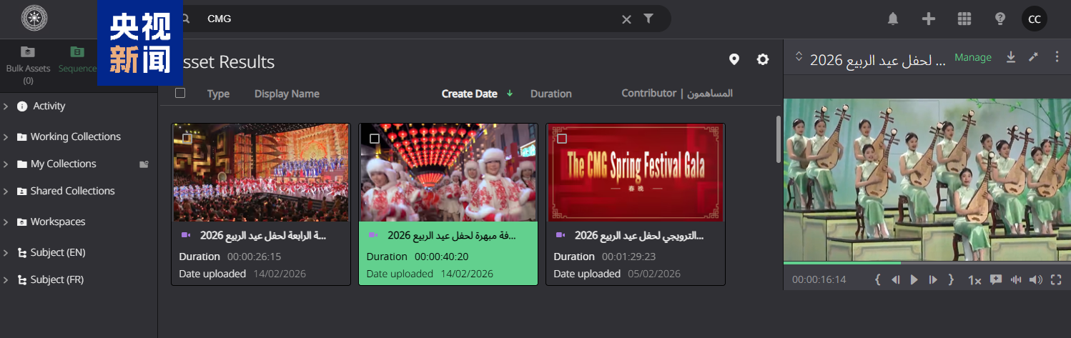Click the map location pin icon

pyautogui.click(x=734, y=59)
